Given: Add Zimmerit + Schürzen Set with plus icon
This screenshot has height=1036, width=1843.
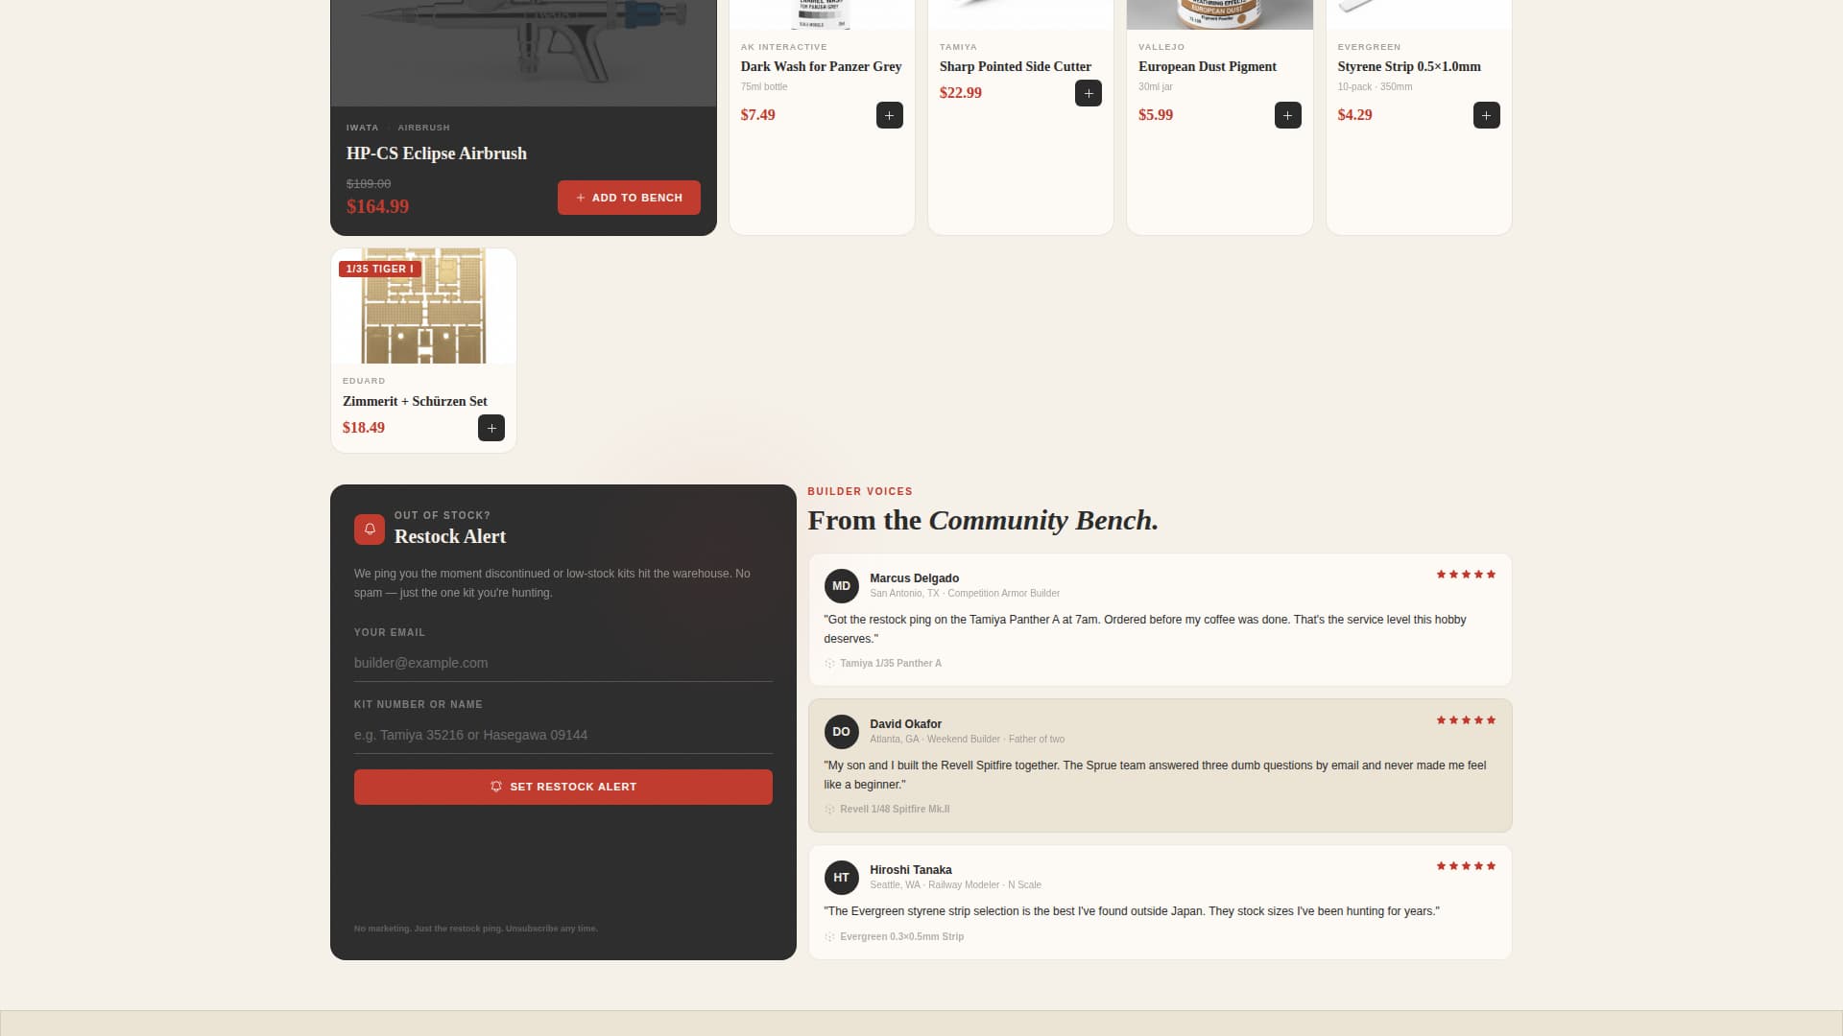Looking at the screenshot, I should tap(491, 428).
